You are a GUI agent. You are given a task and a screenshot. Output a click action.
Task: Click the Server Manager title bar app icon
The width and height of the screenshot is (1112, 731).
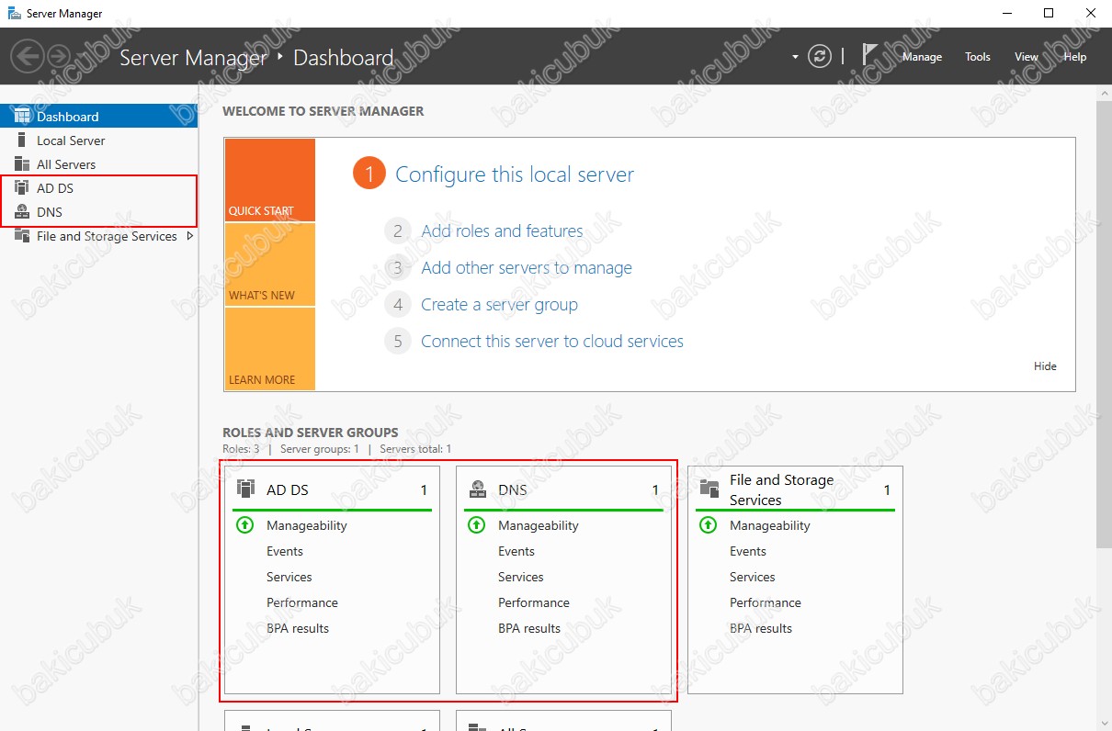15,13
